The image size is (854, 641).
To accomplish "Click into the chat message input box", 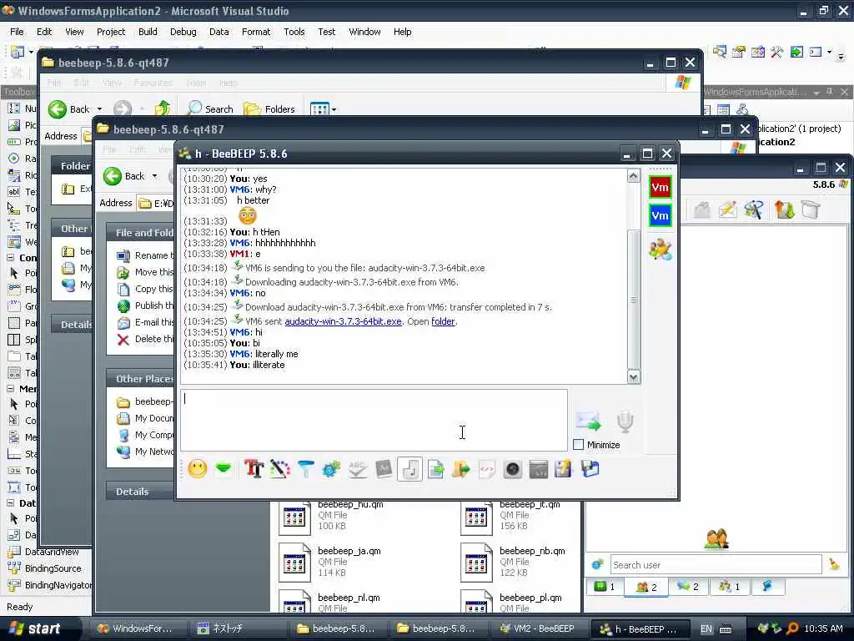I will (x=374, y=420).
